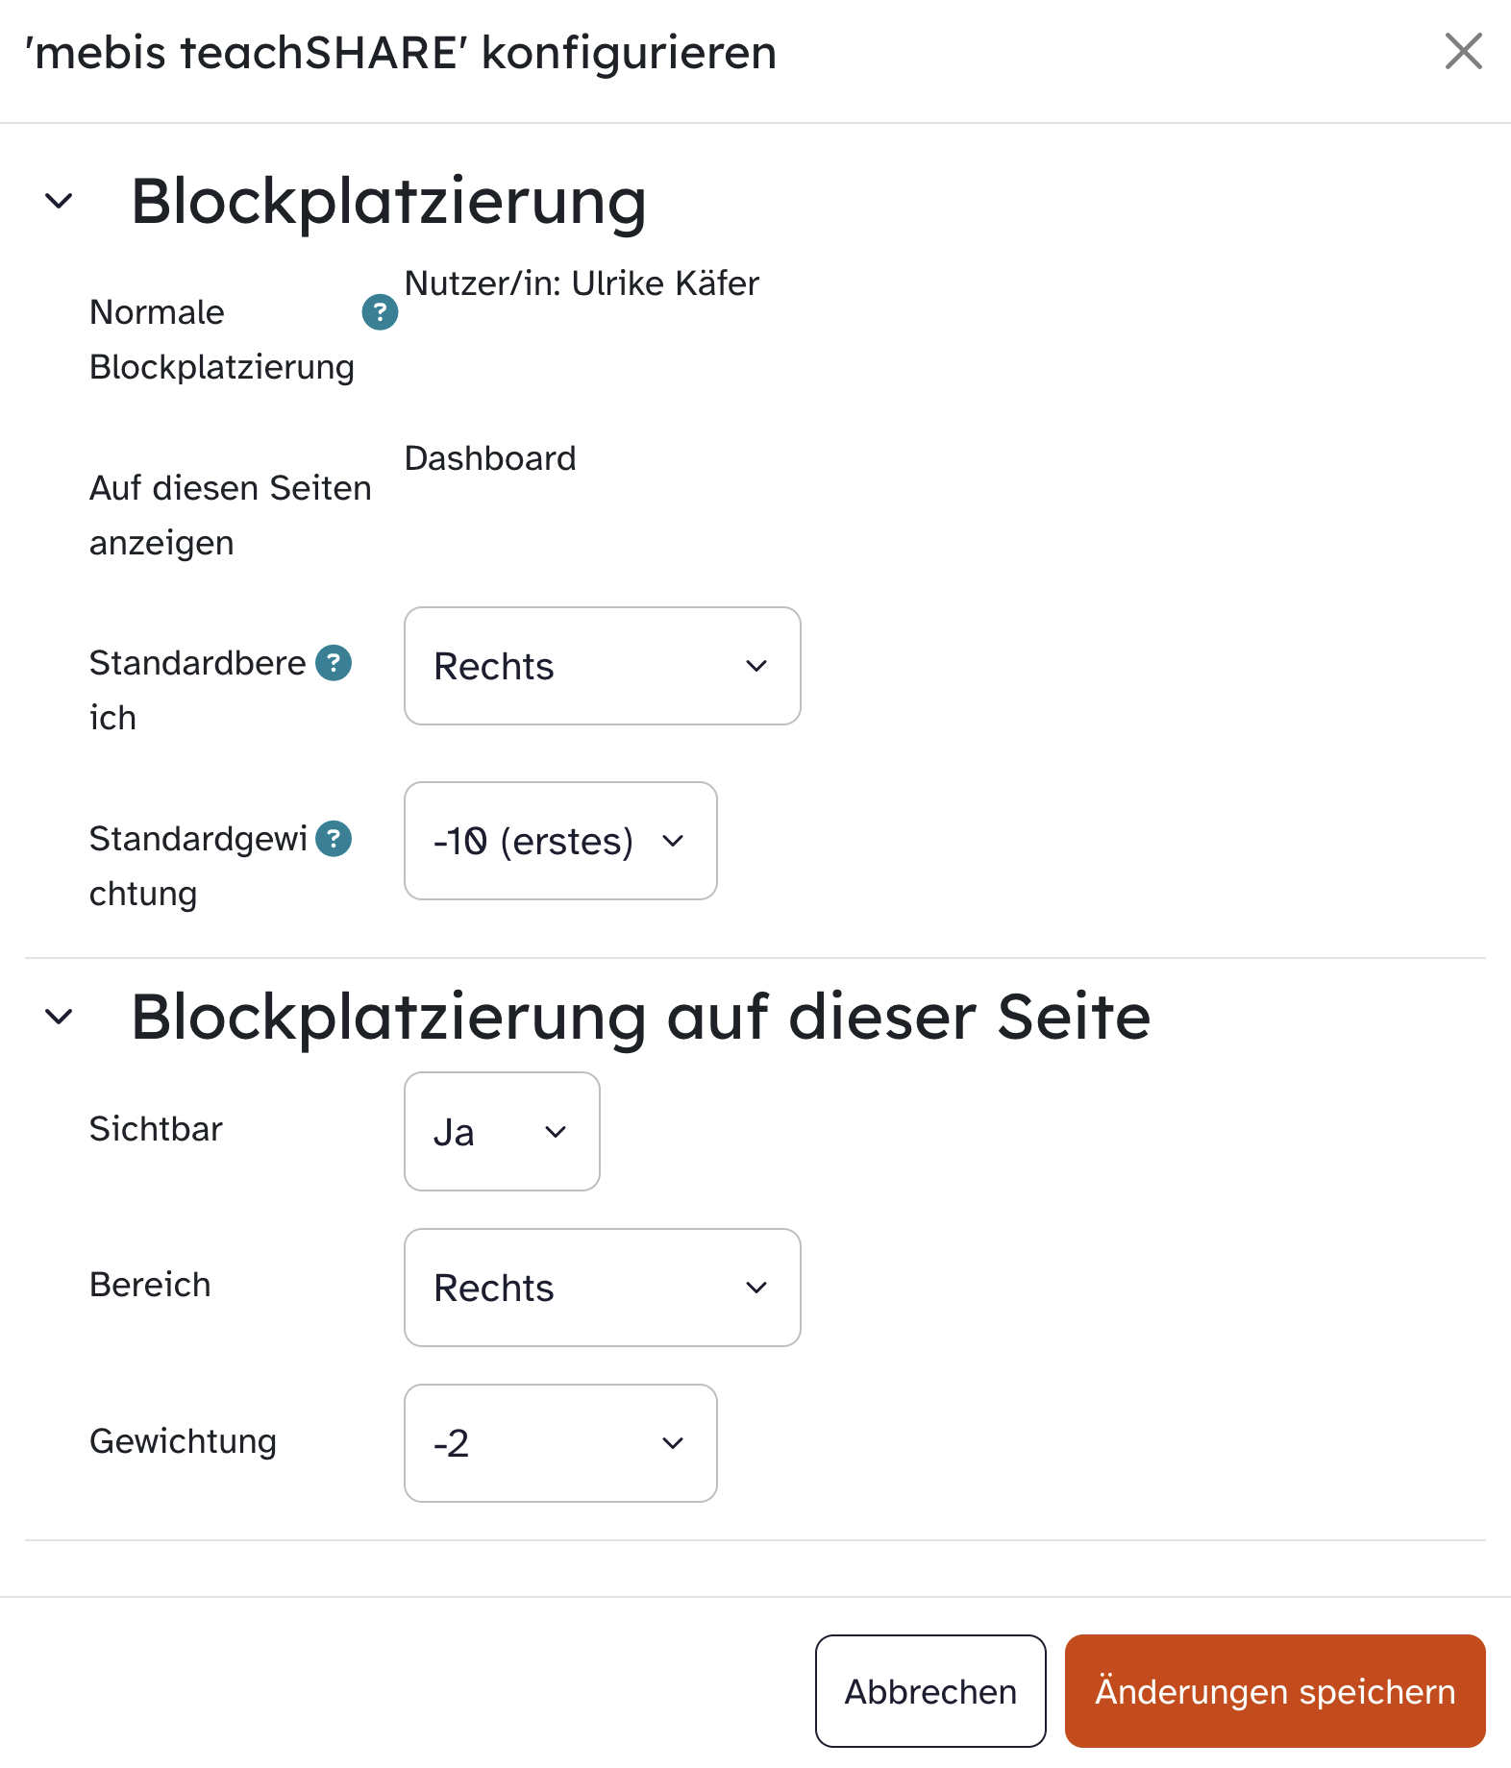Click the Gewichtung field label

click(183, 1441)
